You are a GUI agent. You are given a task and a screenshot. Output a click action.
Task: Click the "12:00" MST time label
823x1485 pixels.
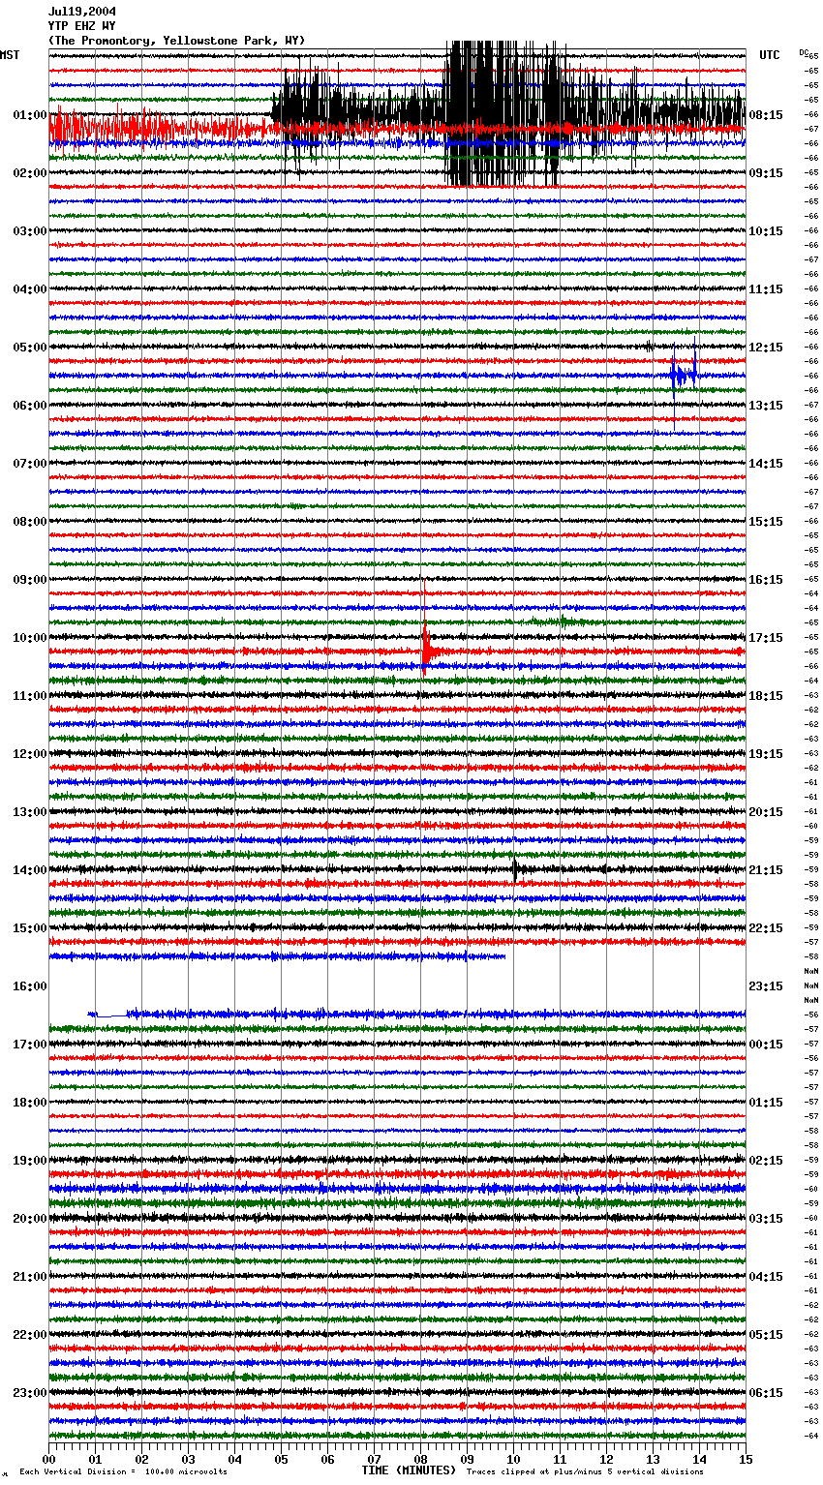[x=30, y=753]
